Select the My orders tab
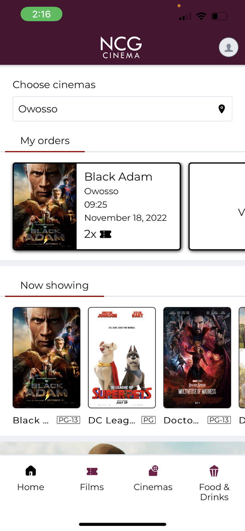The image size is (245, 531). coord(45,141)
